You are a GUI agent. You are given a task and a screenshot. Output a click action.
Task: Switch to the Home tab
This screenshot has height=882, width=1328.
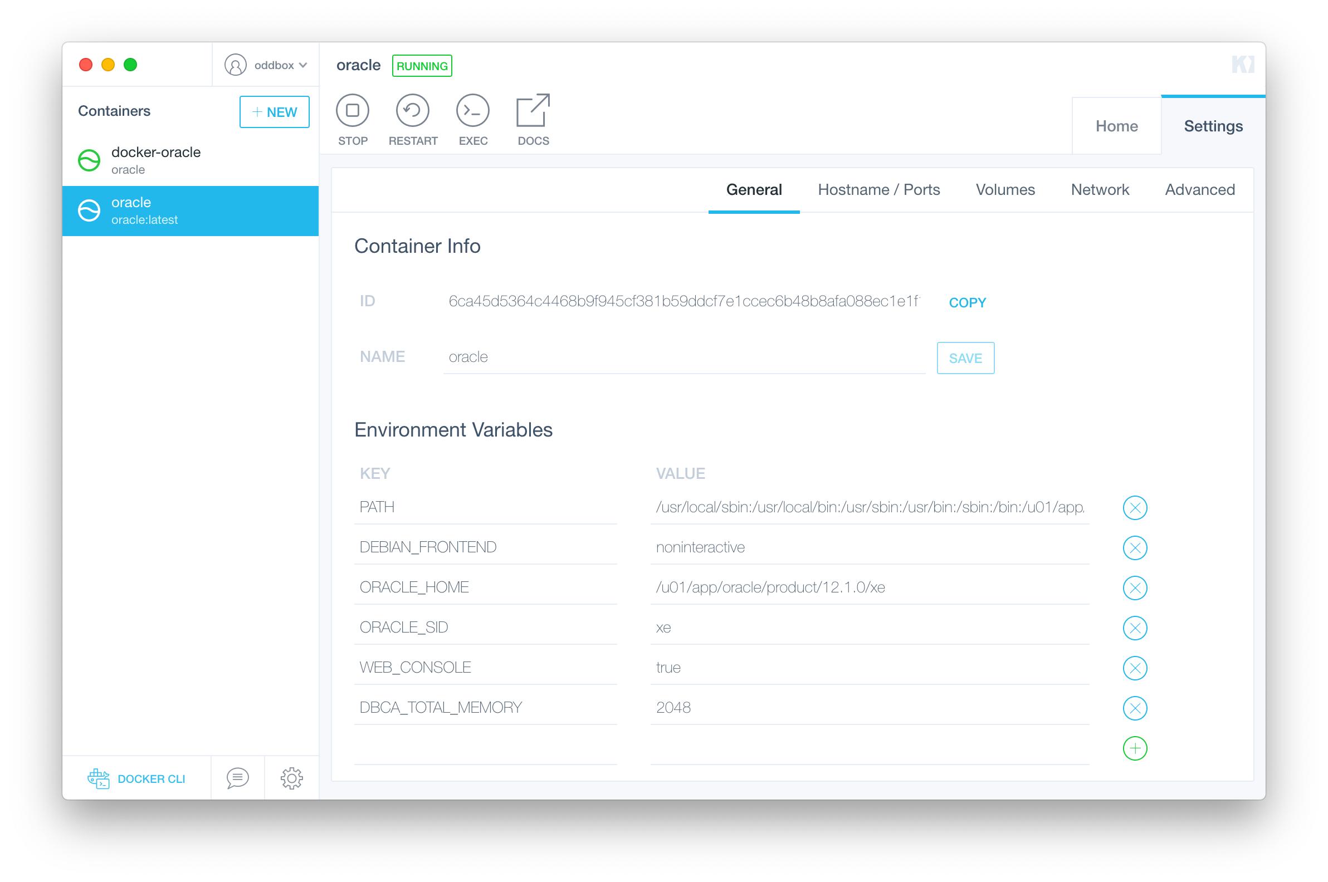[x=1116, y=126]
